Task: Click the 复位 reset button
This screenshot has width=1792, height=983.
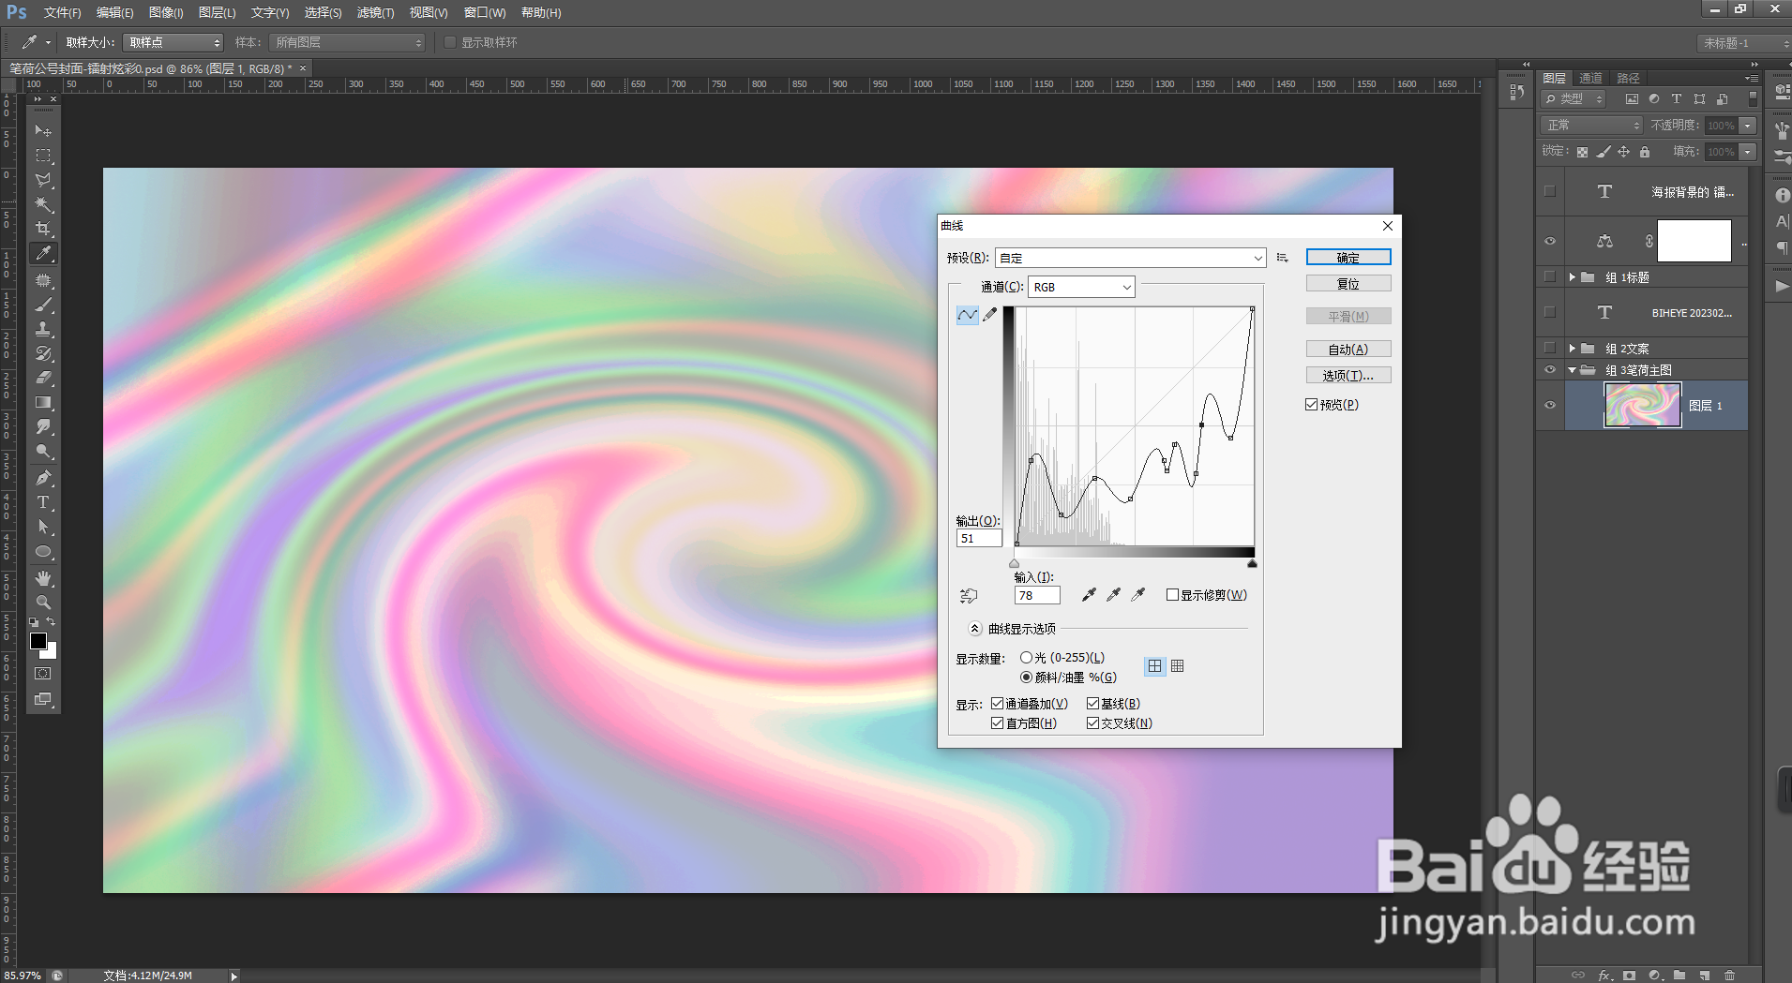Action: tap(1348, 284)
